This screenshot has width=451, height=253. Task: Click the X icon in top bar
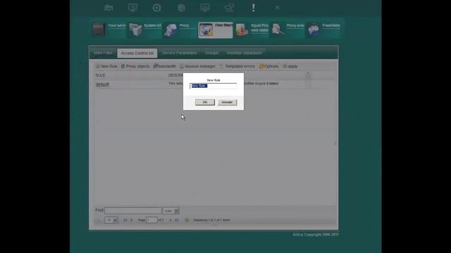(277, 8)
